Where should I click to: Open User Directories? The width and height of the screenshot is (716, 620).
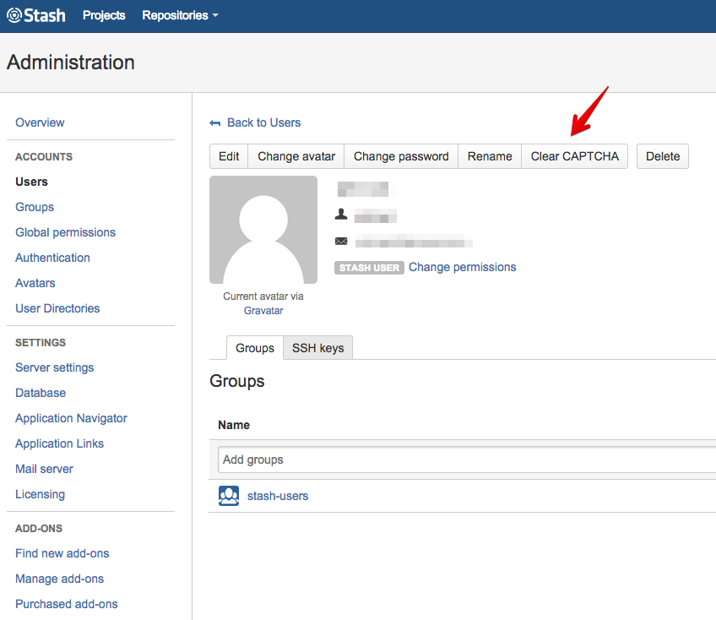[57, 308]
